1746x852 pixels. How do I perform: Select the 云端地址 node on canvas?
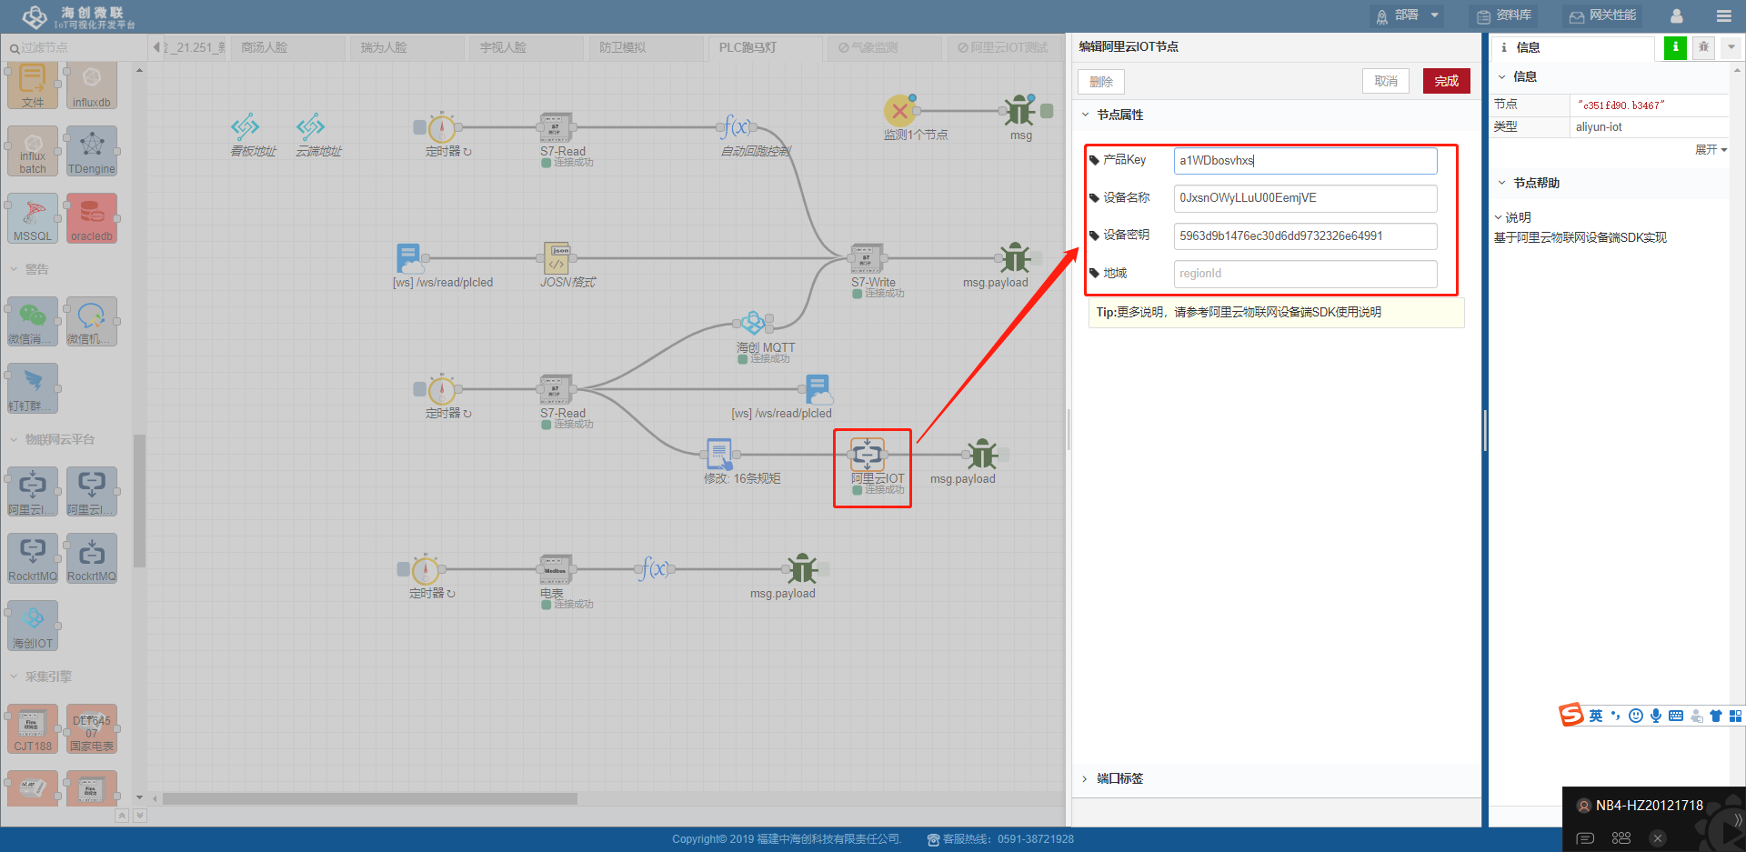311,127
